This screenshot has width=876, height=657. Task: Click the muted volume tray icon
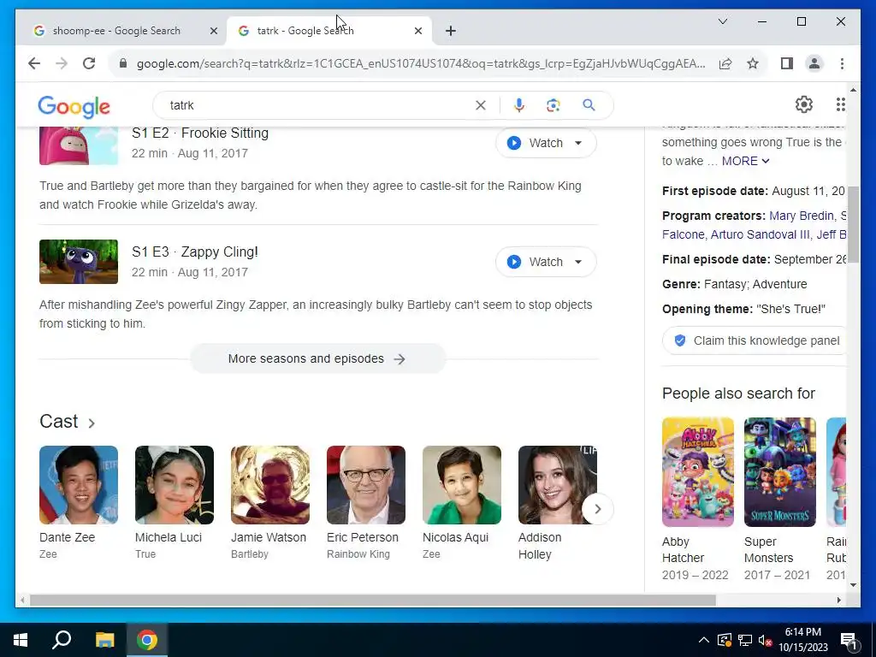[x=765, y=640]
